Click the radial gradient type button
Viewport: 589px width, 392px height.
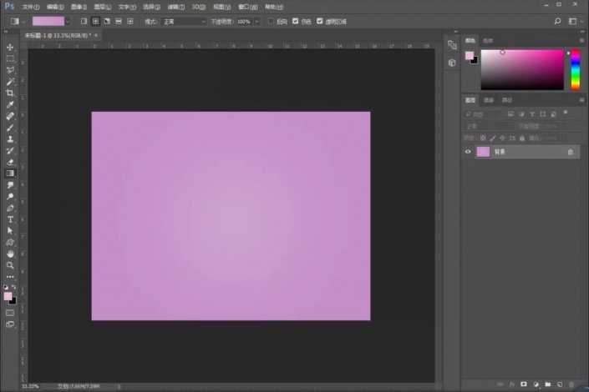(x=95, y=21)
